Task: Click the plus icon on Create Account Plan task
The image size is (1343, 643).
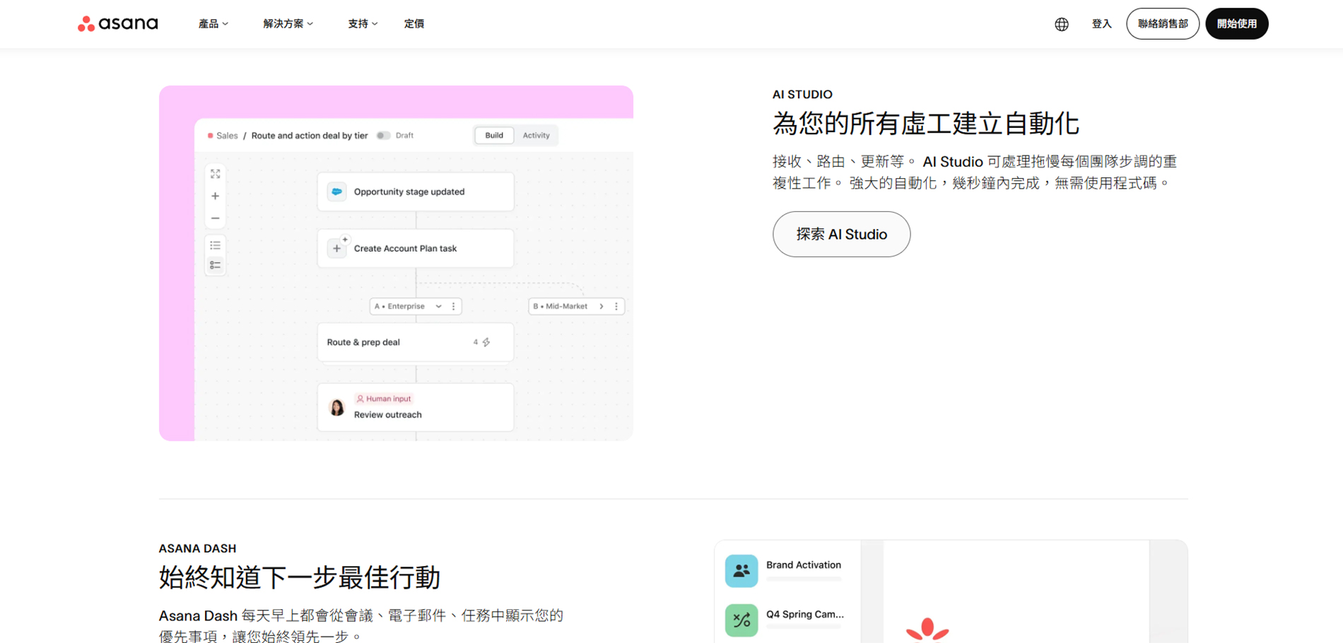Action: [x=337, y=248]
